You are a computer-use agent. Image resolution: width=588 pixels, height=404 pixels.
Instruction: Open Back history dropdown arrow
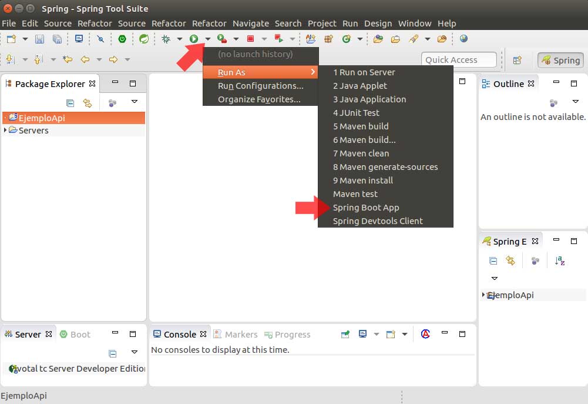tap(99, 59)
